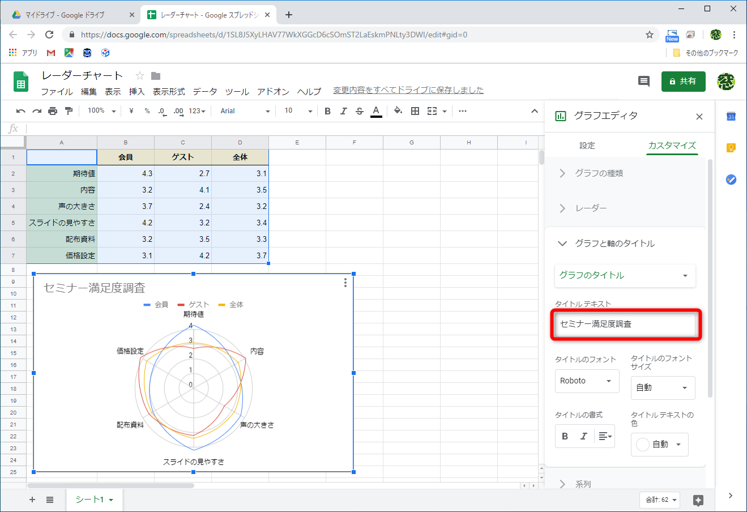Close the グラフエディタ panel
The width and height of the screenshot is (747, 512).
tap(699, 117)
